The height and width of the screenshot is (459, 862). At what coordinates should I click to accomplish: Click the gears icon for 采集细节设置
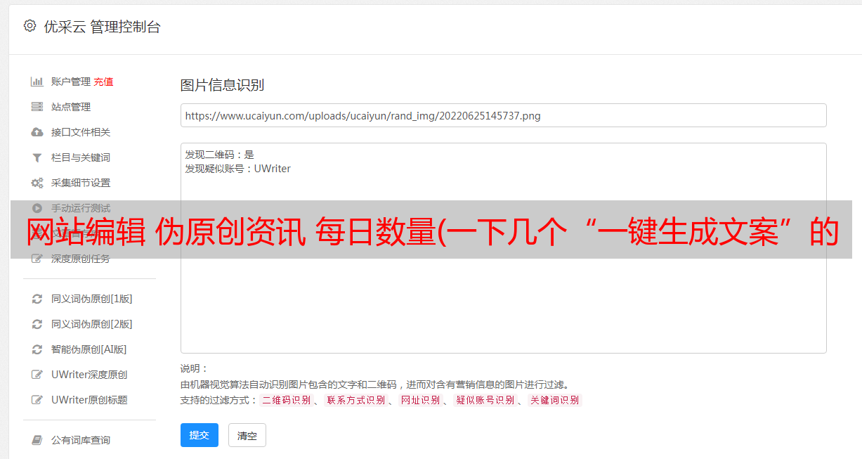pyautogui.click(x=37, y=183)
